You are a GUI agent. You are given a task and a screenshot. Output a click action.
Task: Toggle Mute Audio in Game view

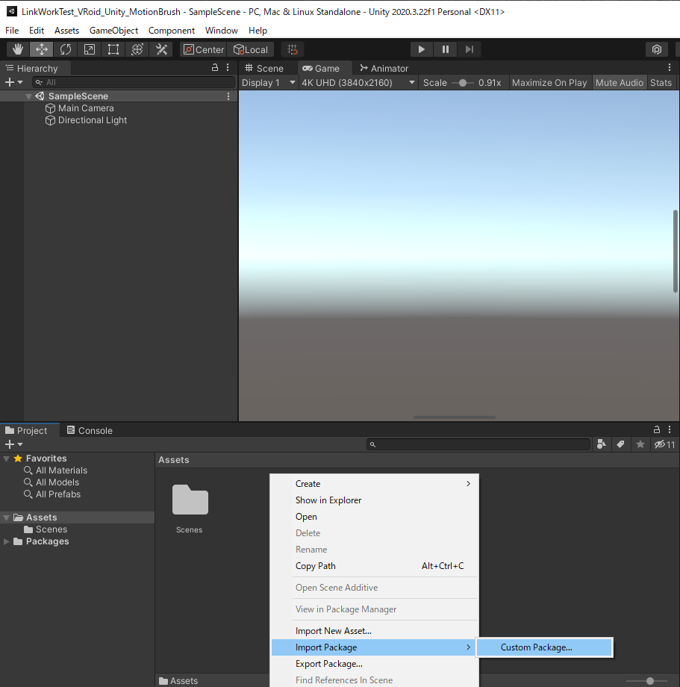[619, 83]
